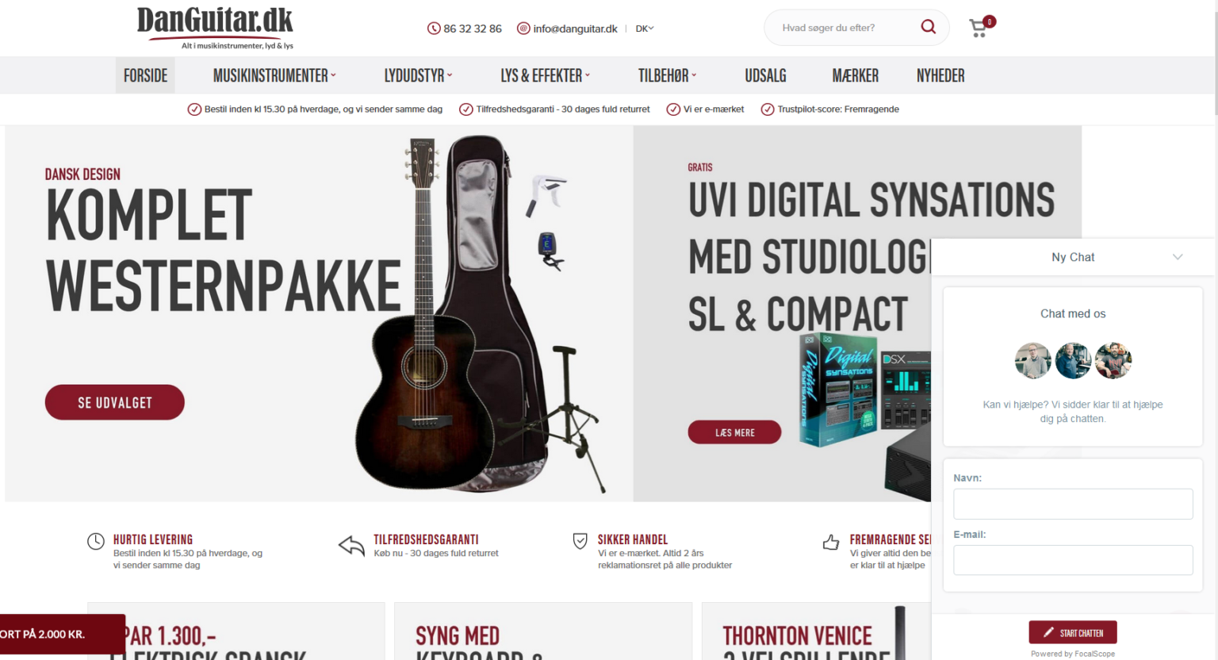1218x660 pixels.
Task: Go to the Mærker menu item
Action: pyautogui.click(x=855, y=75)
